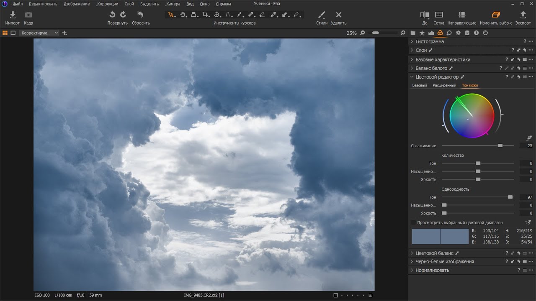Image resolution: width=536 pixels, height=301 pixels.
Task: Adjust the Количество Насыщенность slider
Action: (x=478, y=171)
